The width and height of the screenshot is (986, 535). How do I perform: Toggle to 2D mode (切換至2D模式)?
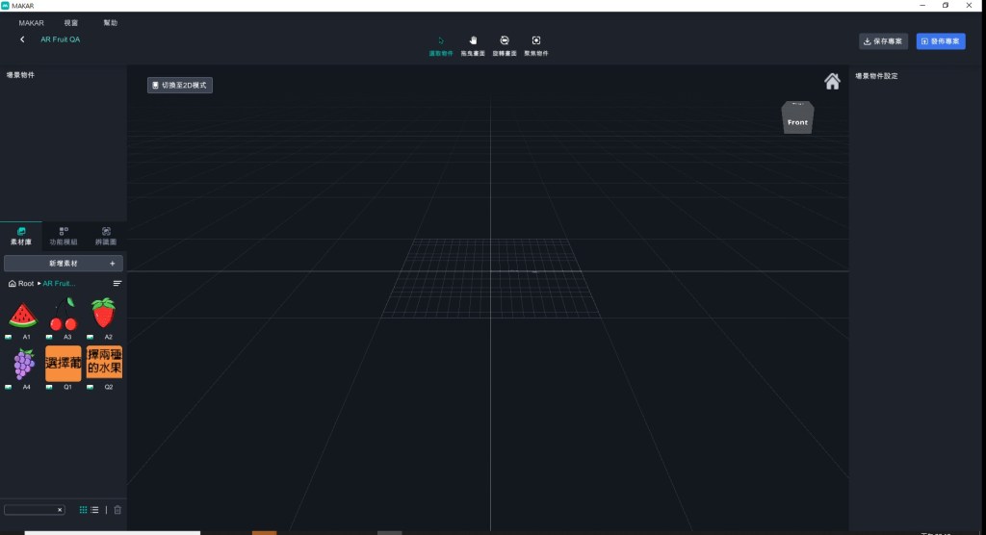179,85
